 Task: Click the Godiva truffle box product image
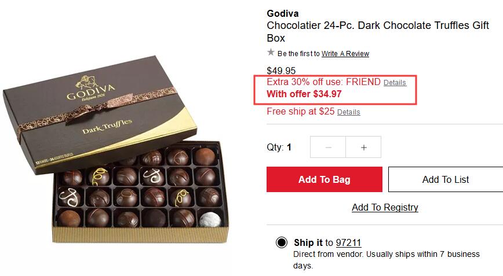pos(116,149)
